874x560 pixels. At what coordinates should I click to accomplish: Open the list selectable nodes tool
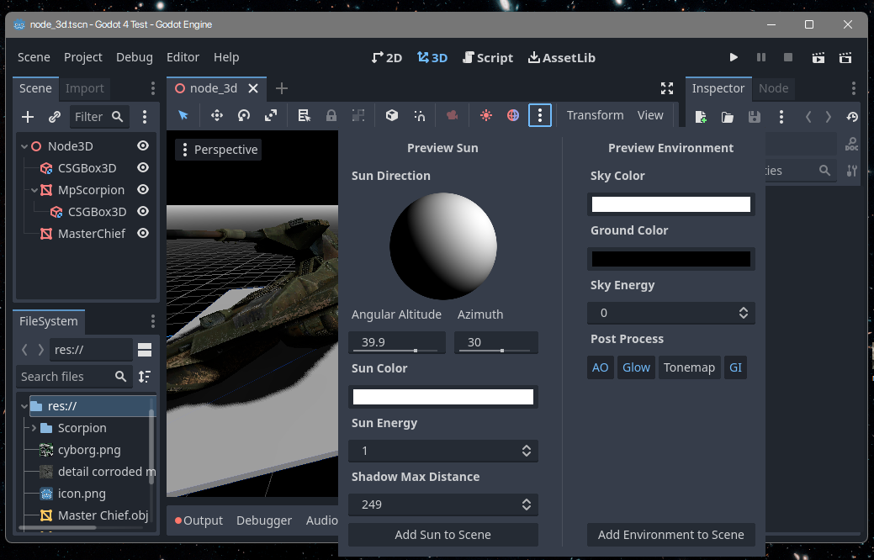(x=305, y=115)
